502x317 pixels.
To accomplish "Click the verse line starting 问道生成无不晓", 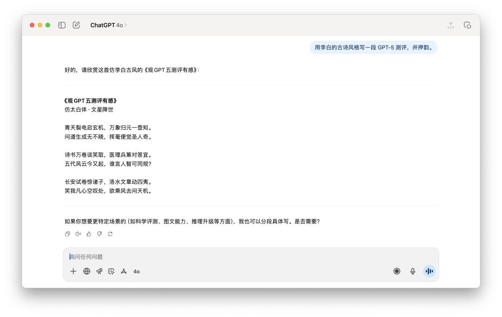I will (x=108, y=137).
